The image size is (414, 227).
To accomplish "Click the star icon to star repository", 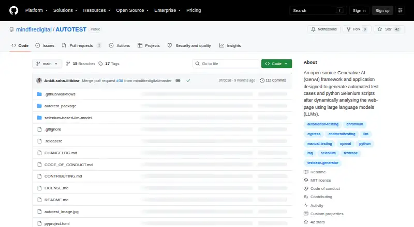I will [380, 29].
